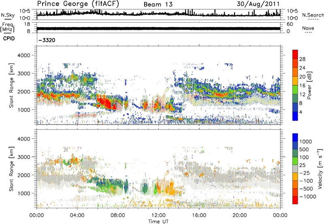Click the red top segment of Power colorbar
The width and height of the screenshot is (324, 224).
[295, 54]
